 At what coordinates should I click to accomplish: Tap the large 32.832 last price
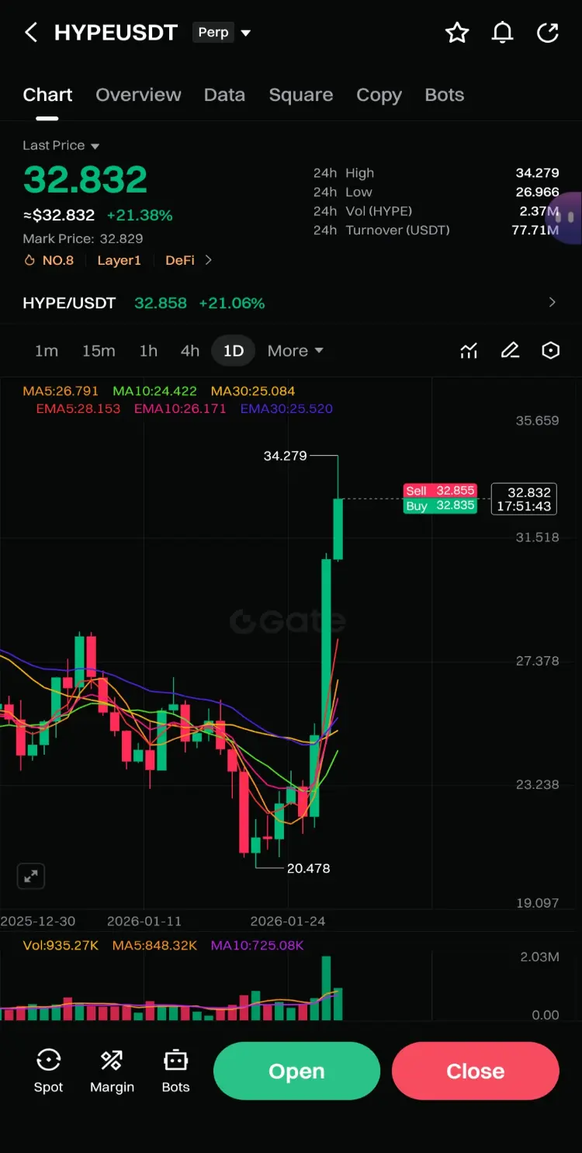[x=85, y=179]
